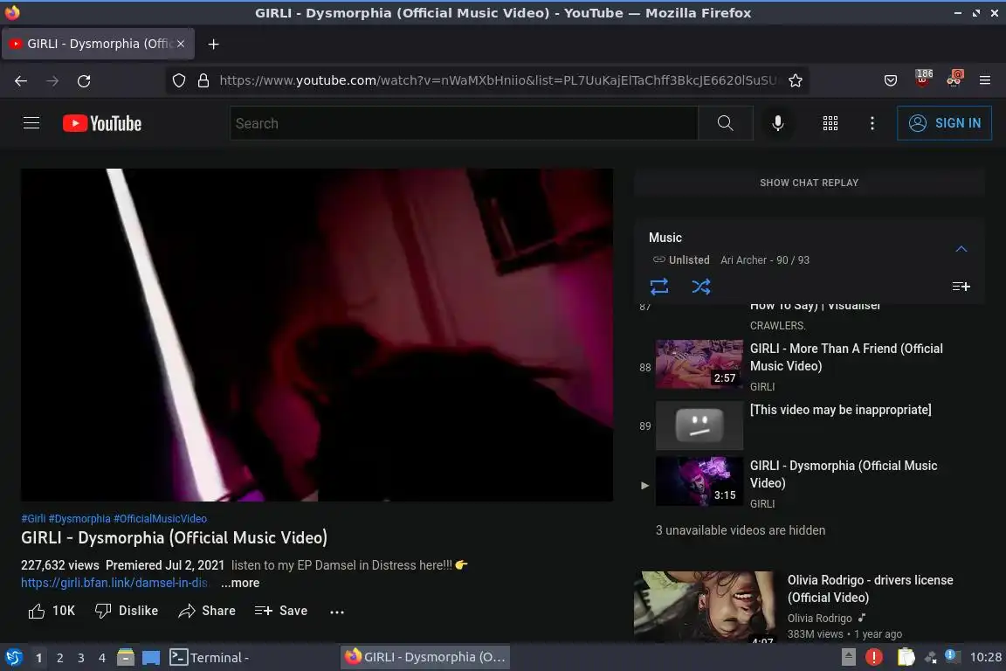1006x671 pixels.
Task: Open more actions ellipsis below video
Action: (x=337, y=612)
